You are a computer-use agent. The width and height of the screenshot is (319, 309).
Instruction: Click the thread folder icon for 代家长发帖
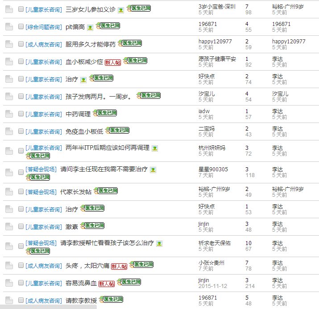point(9,192)
